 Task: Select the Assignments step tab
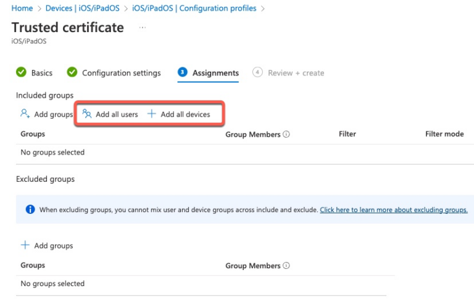(x=215, y=73)
